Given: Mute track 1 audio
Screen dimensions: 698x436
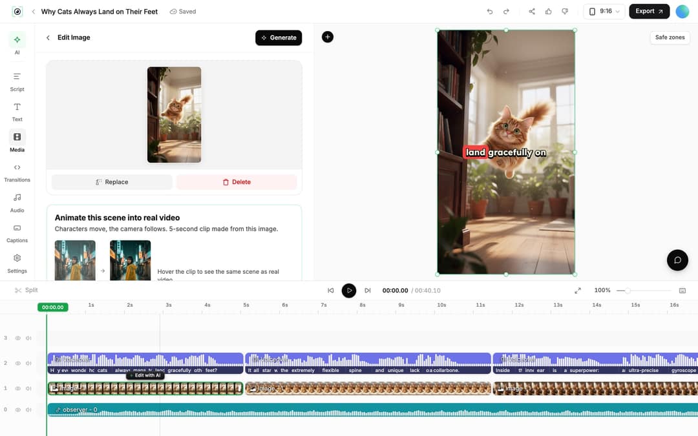Looking at the screenshot, I should pos(28,388).
